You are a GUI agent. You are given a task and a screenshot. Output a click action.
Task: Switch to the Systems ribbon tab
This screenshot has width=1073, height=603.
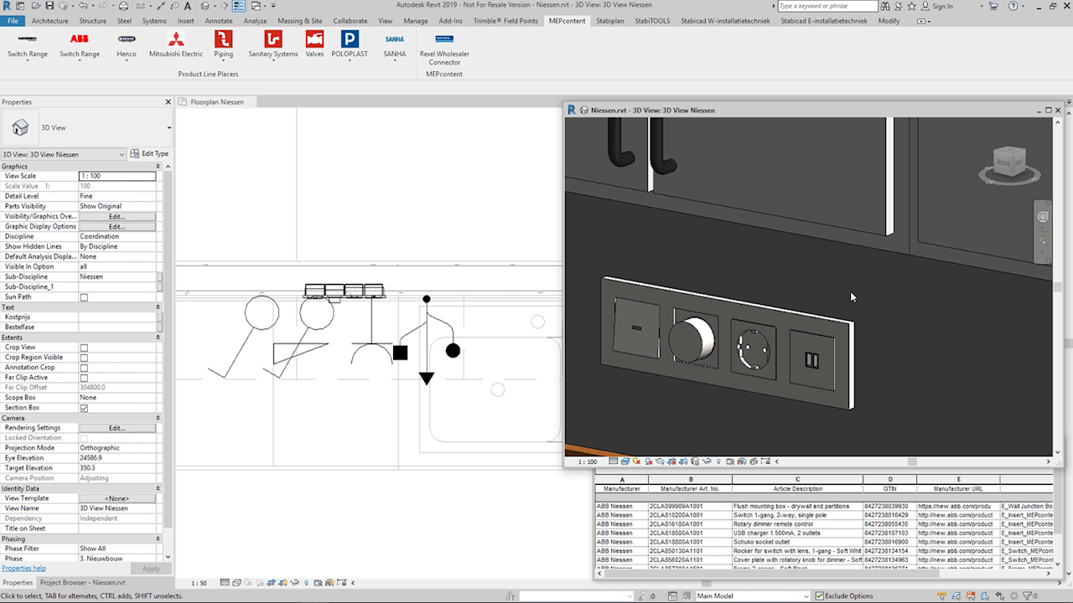(x=154, y=21)
